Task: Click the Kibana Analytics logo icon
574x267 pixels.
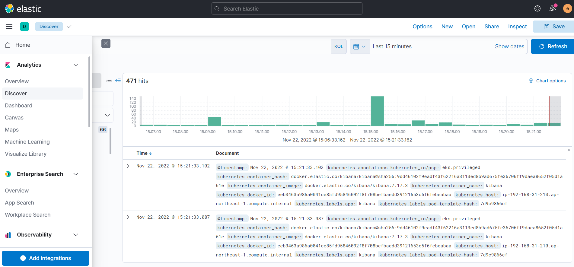Action: tap(8, 65)
